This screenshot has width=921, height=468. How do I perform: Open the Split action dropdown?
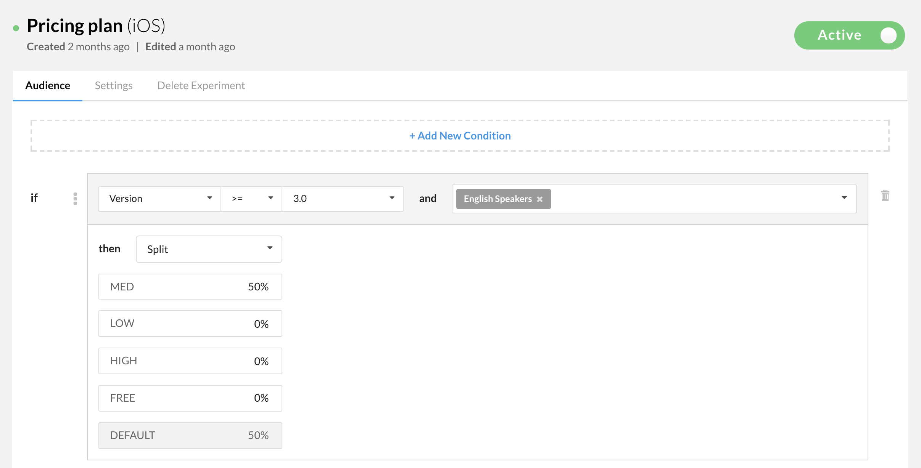(x=209, y=249)
